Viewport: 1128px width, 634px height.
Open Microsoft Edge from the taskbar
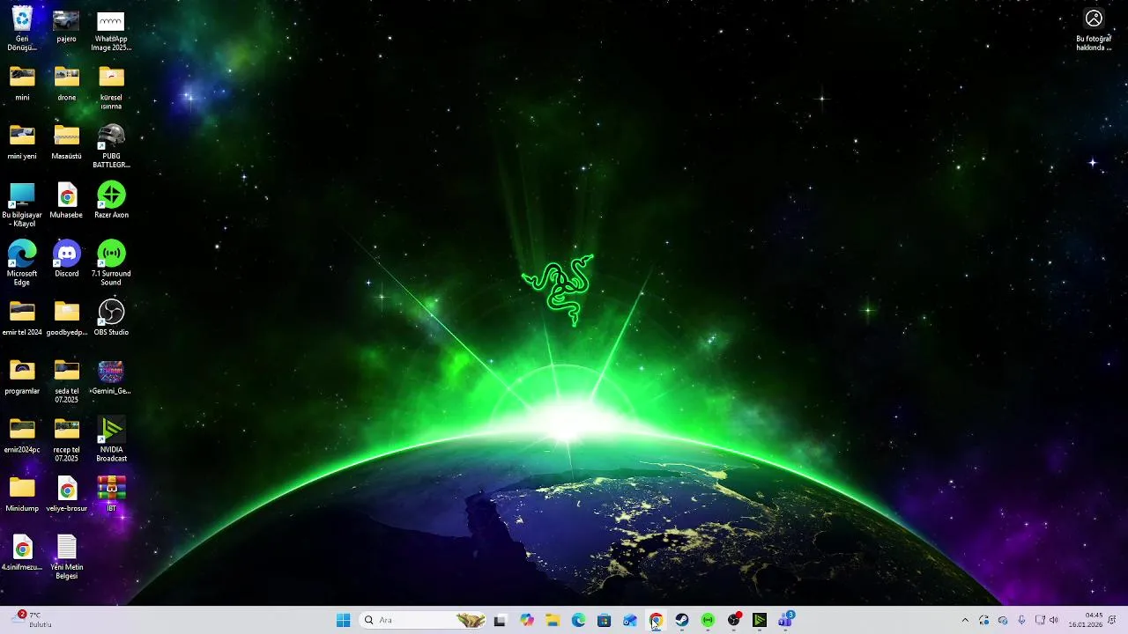point(578,620)
